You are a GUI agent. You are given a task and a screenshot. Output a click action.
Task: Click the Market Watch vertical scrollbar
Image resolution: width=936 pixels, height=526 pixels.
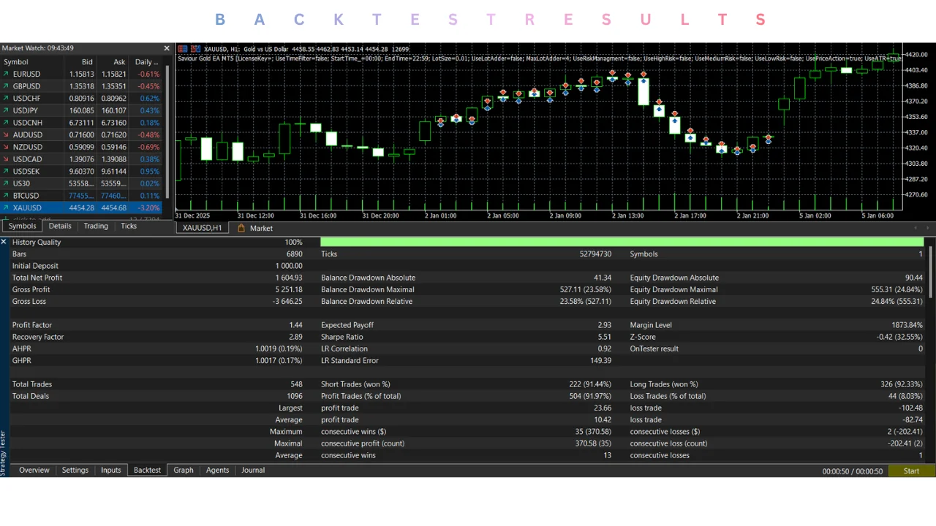click(168, 131)
